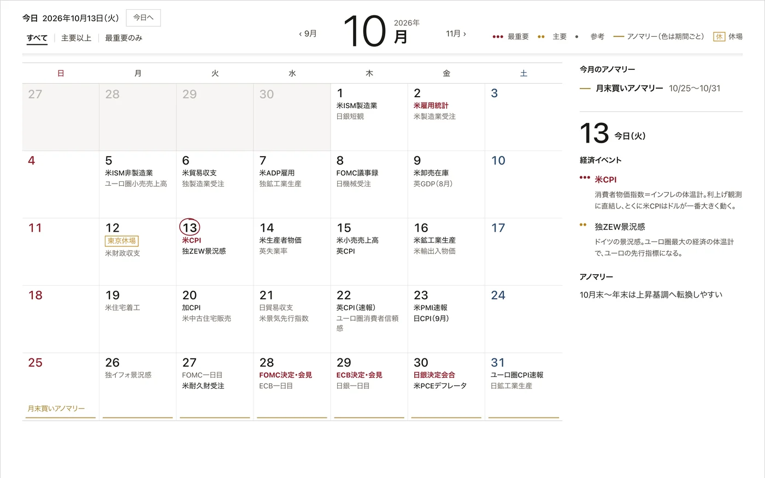Open 英CPI(速報) event on the 22nd

(356, 308)
